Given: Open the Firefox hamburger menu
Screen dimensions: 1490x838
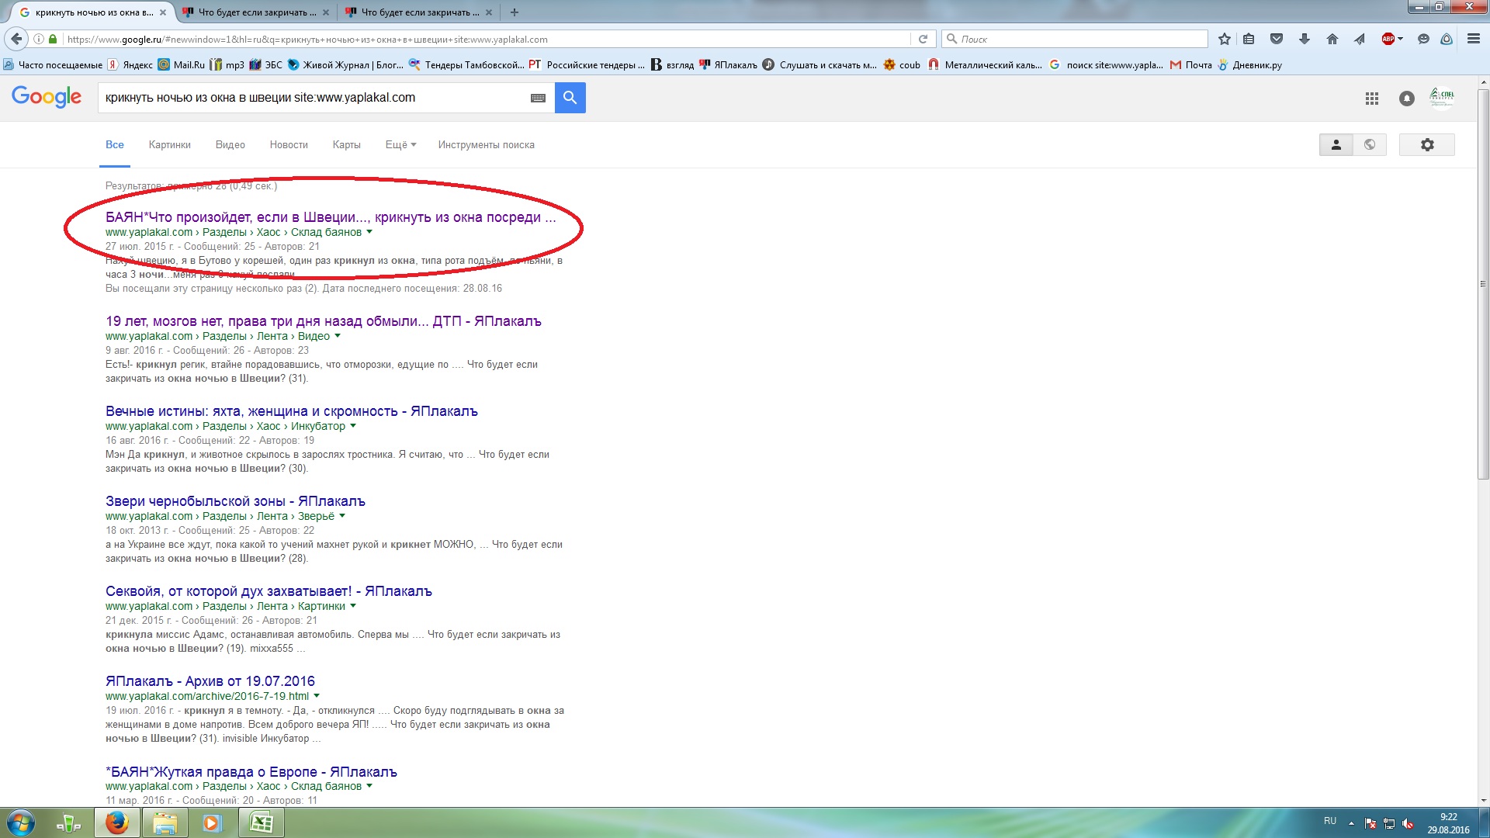Looking at the screenshot, I should click(x=1474, y=39).
